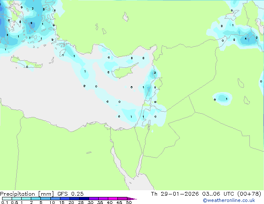The image size is (264, 204).
Task: Click the 0.1–0.5 mm palest legend swatch
Action: (7, 199)
